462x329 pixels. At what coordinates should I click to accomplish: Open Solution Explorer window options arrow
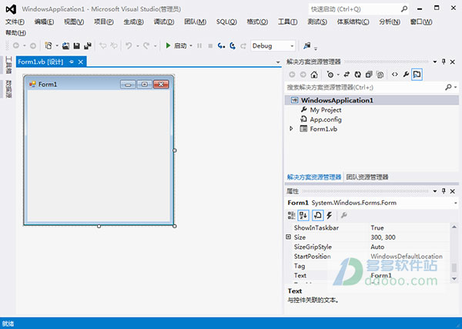pos(435,62)
